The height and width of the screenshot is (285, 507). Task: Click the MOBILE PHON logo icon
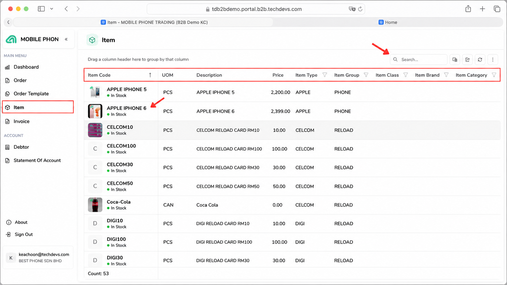pos(11,39)
